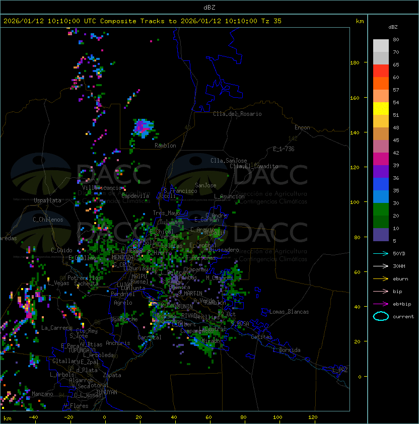Click the 'E_1-736' map label
The image size is (419, 424).
(284, 149)
